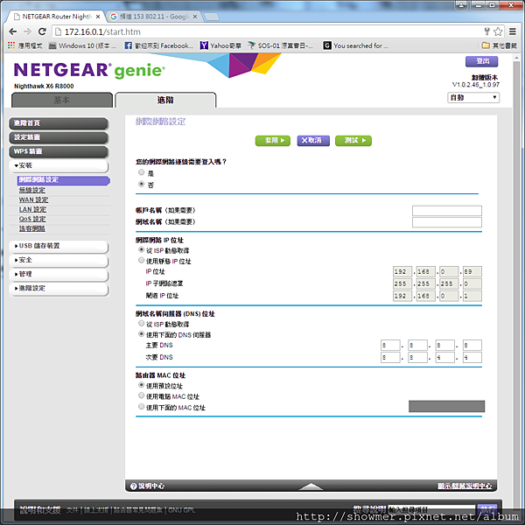Collapse the Setup (安裝) section
Viewport: 525px width, 525px height.
[x=59, y=165]
